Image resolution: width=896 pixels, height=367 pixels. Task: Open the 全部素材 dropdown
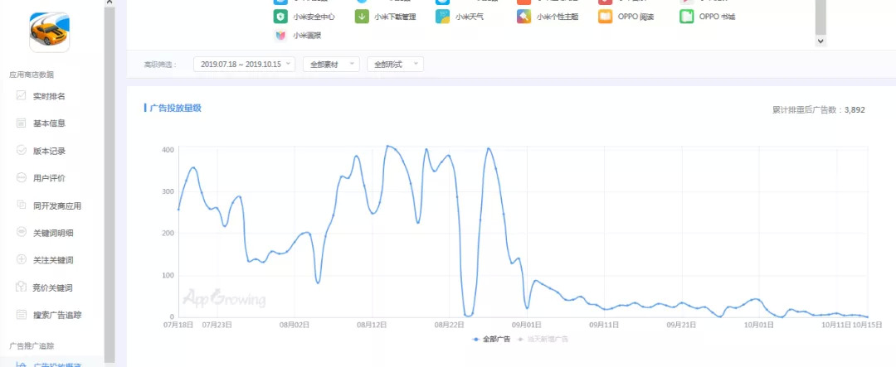(331, 65)
